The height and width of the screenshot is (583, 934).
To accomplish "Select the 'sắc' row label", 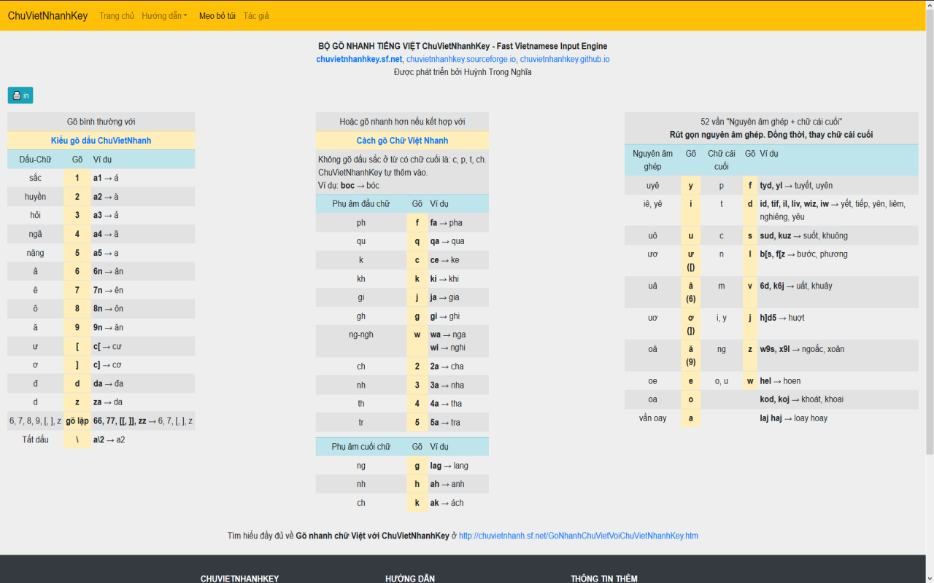I will click(x=36, y=178).
